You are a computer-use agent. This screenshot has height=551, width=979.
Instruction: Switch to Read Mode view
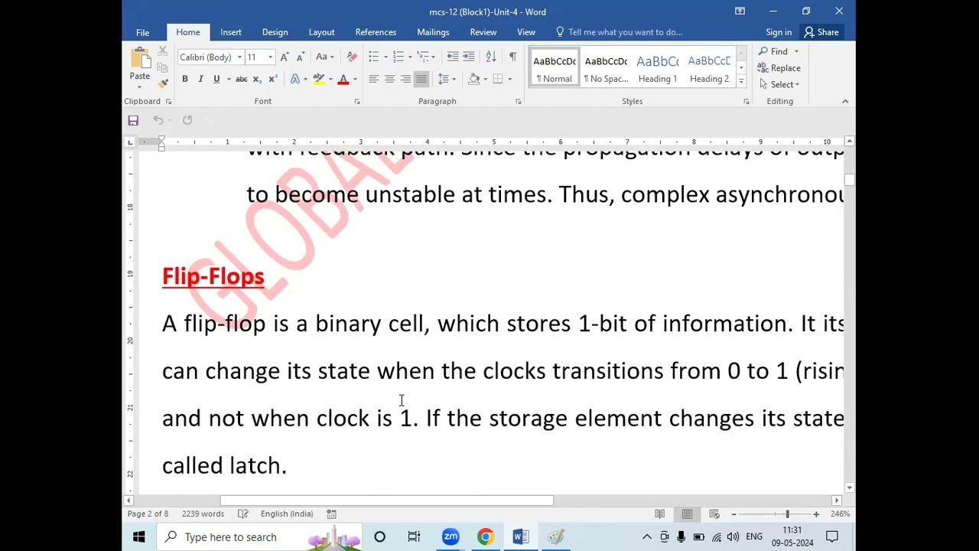(660, 514)
